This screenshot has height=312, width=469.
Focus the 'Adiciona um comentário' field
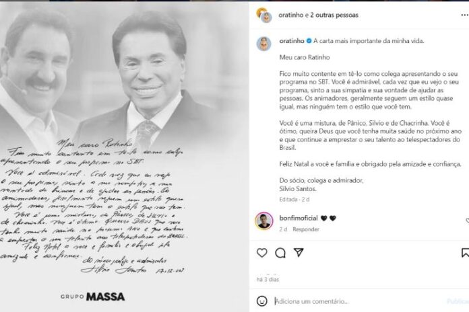[359, 301]
